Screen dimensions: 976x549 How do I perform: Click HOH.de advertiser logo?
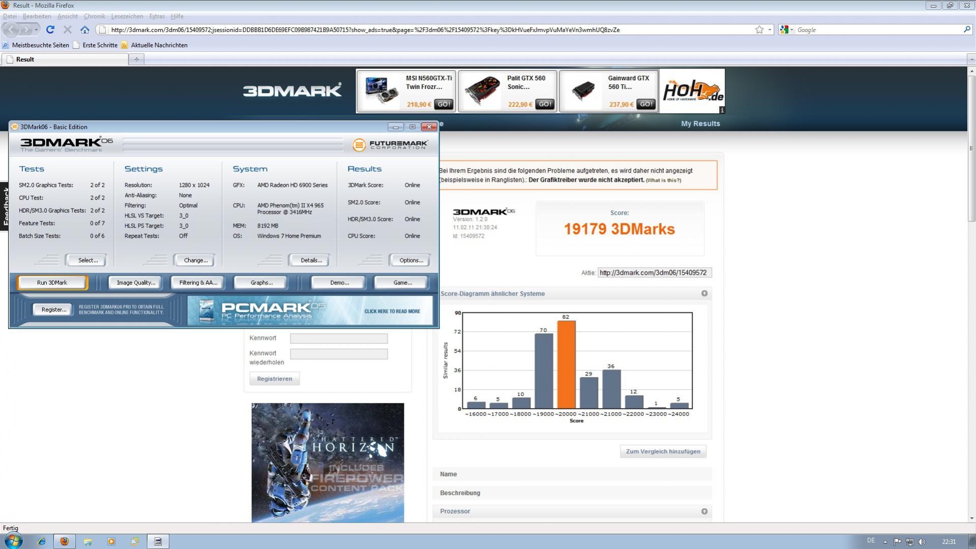coord(692,92)
